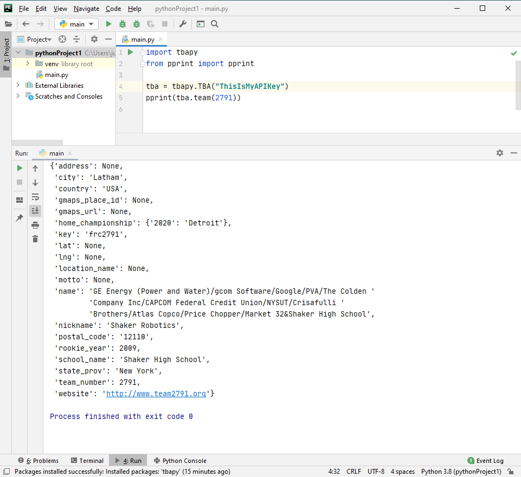Screen dimensions: 521x477
Task: Open the main run configuration dropdown
Action: coord(76,24)
